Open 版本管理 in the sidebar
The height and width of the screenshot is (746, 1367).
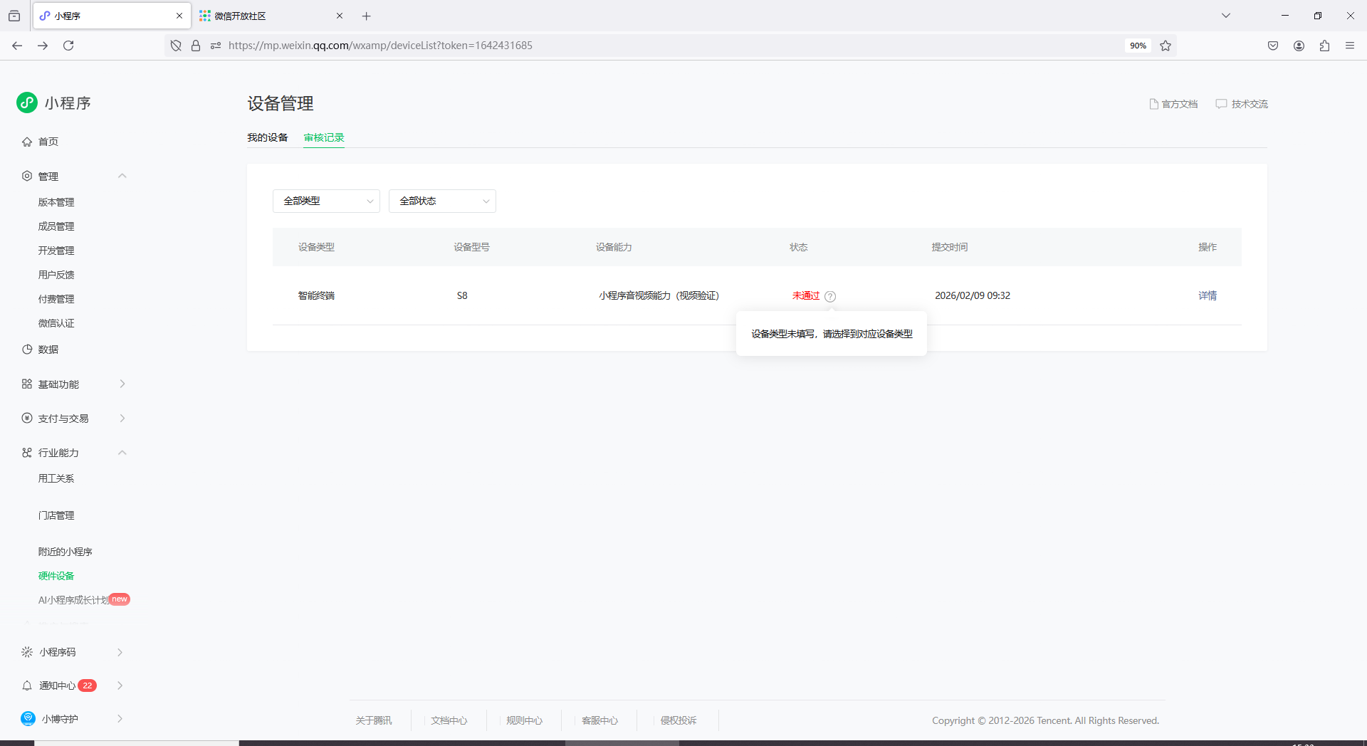tap(56, 202)
